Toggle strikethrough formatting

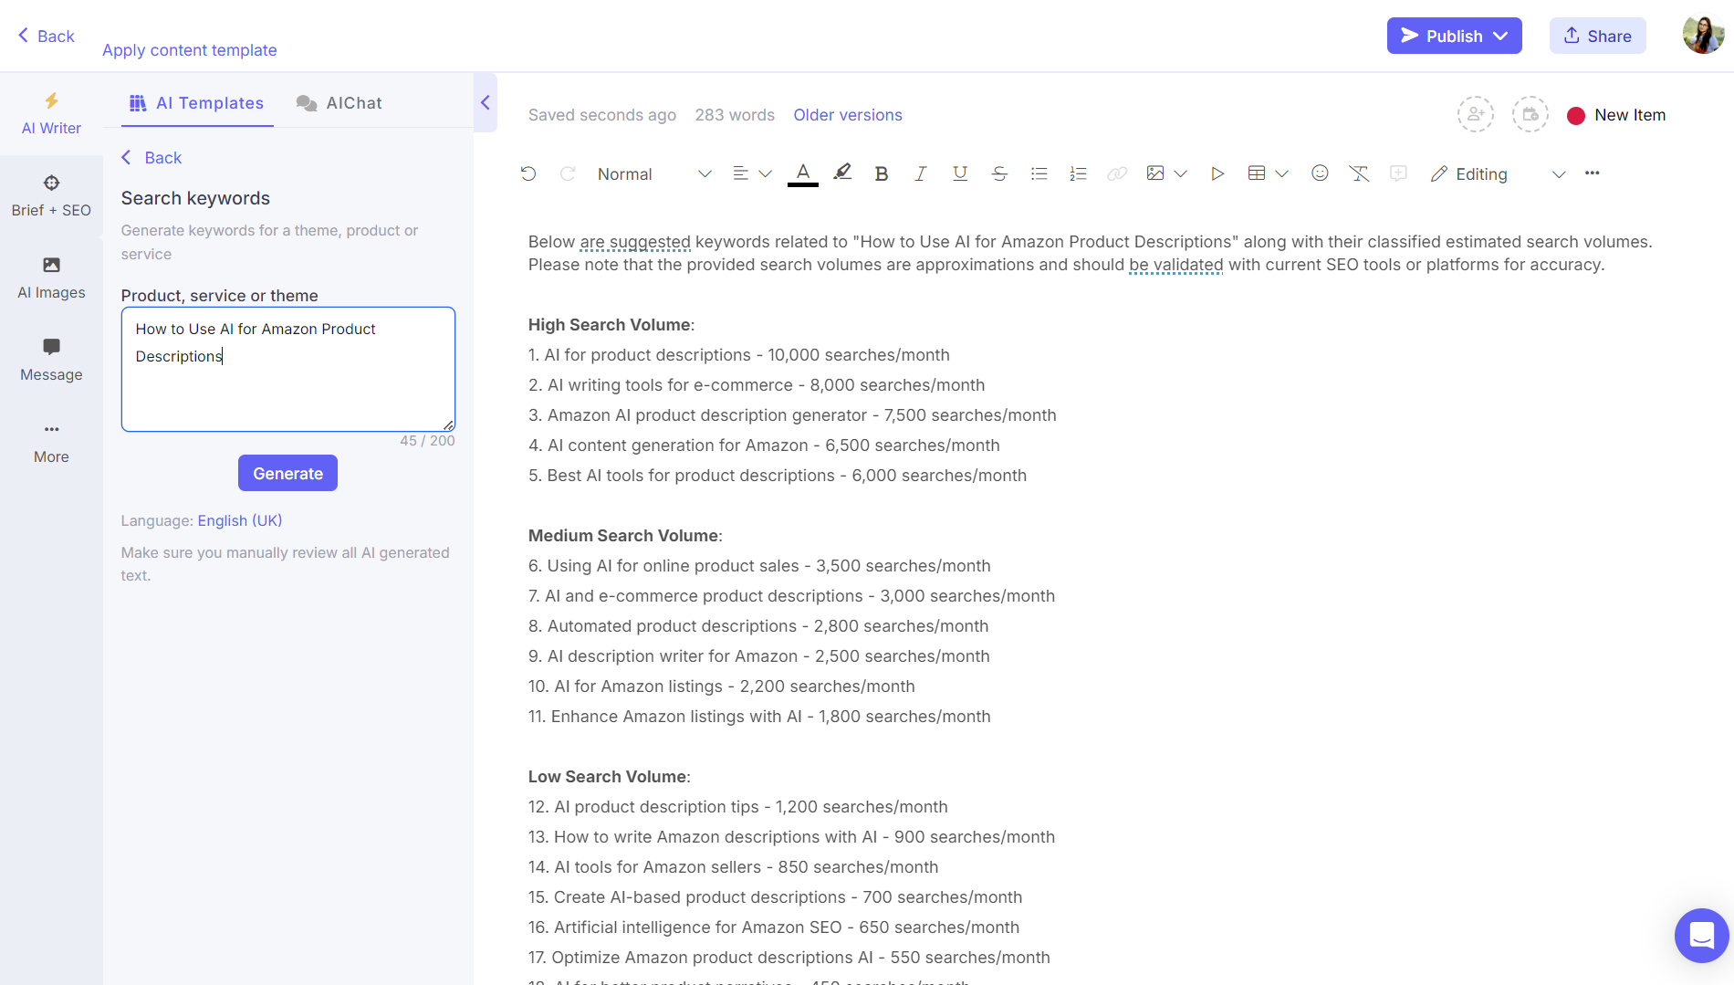tap(999, 173)
